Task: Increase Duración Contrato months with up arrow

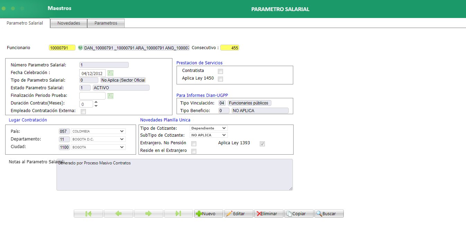Action: [x=96, y=102]
